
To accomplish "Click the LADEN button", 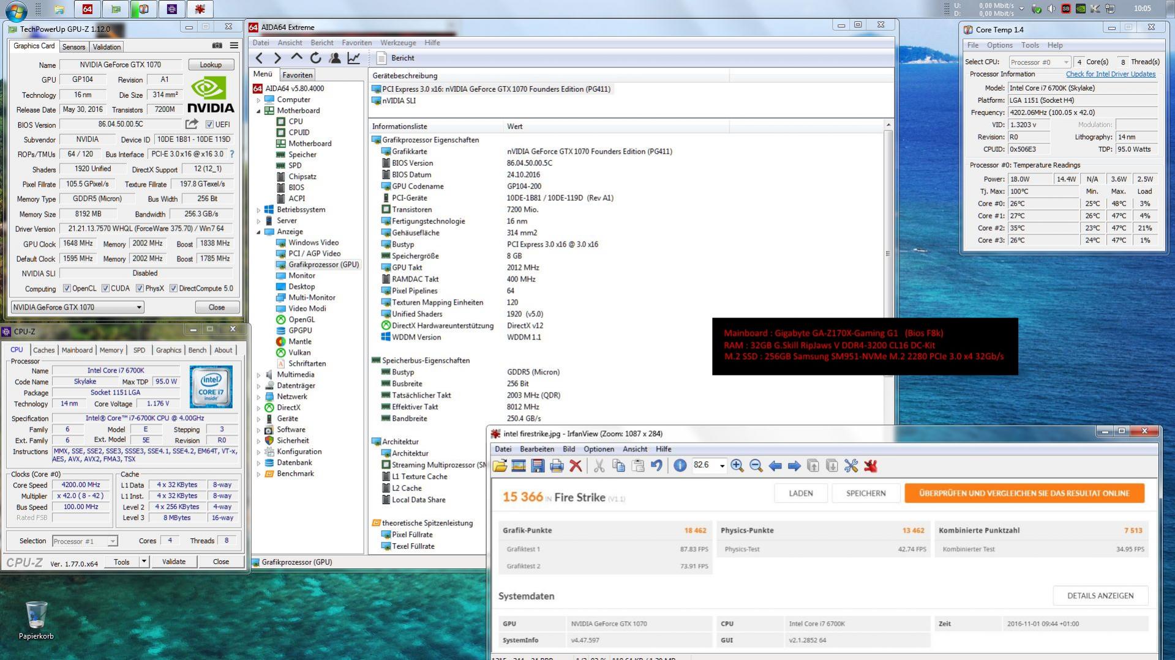I will [801, 494].
